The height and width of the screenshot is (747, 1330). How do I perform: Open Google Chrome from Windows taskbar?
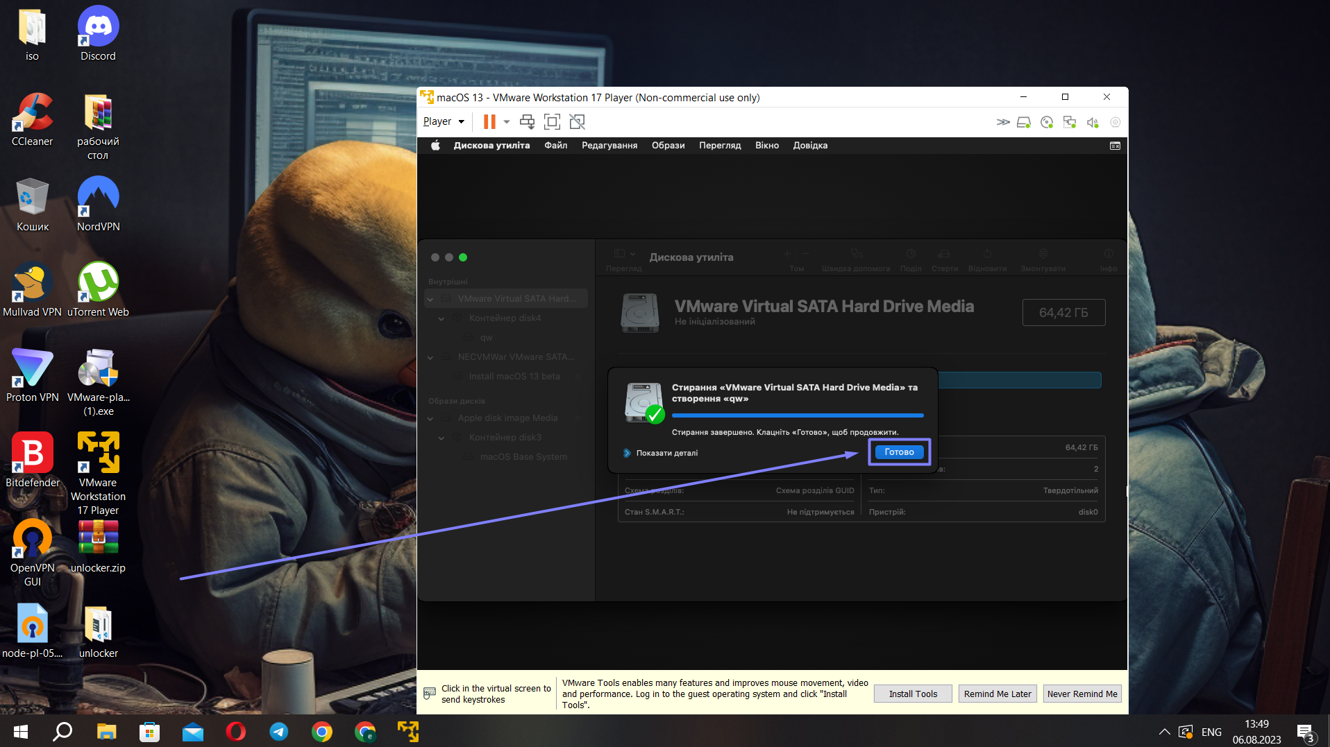coord(322,732)
